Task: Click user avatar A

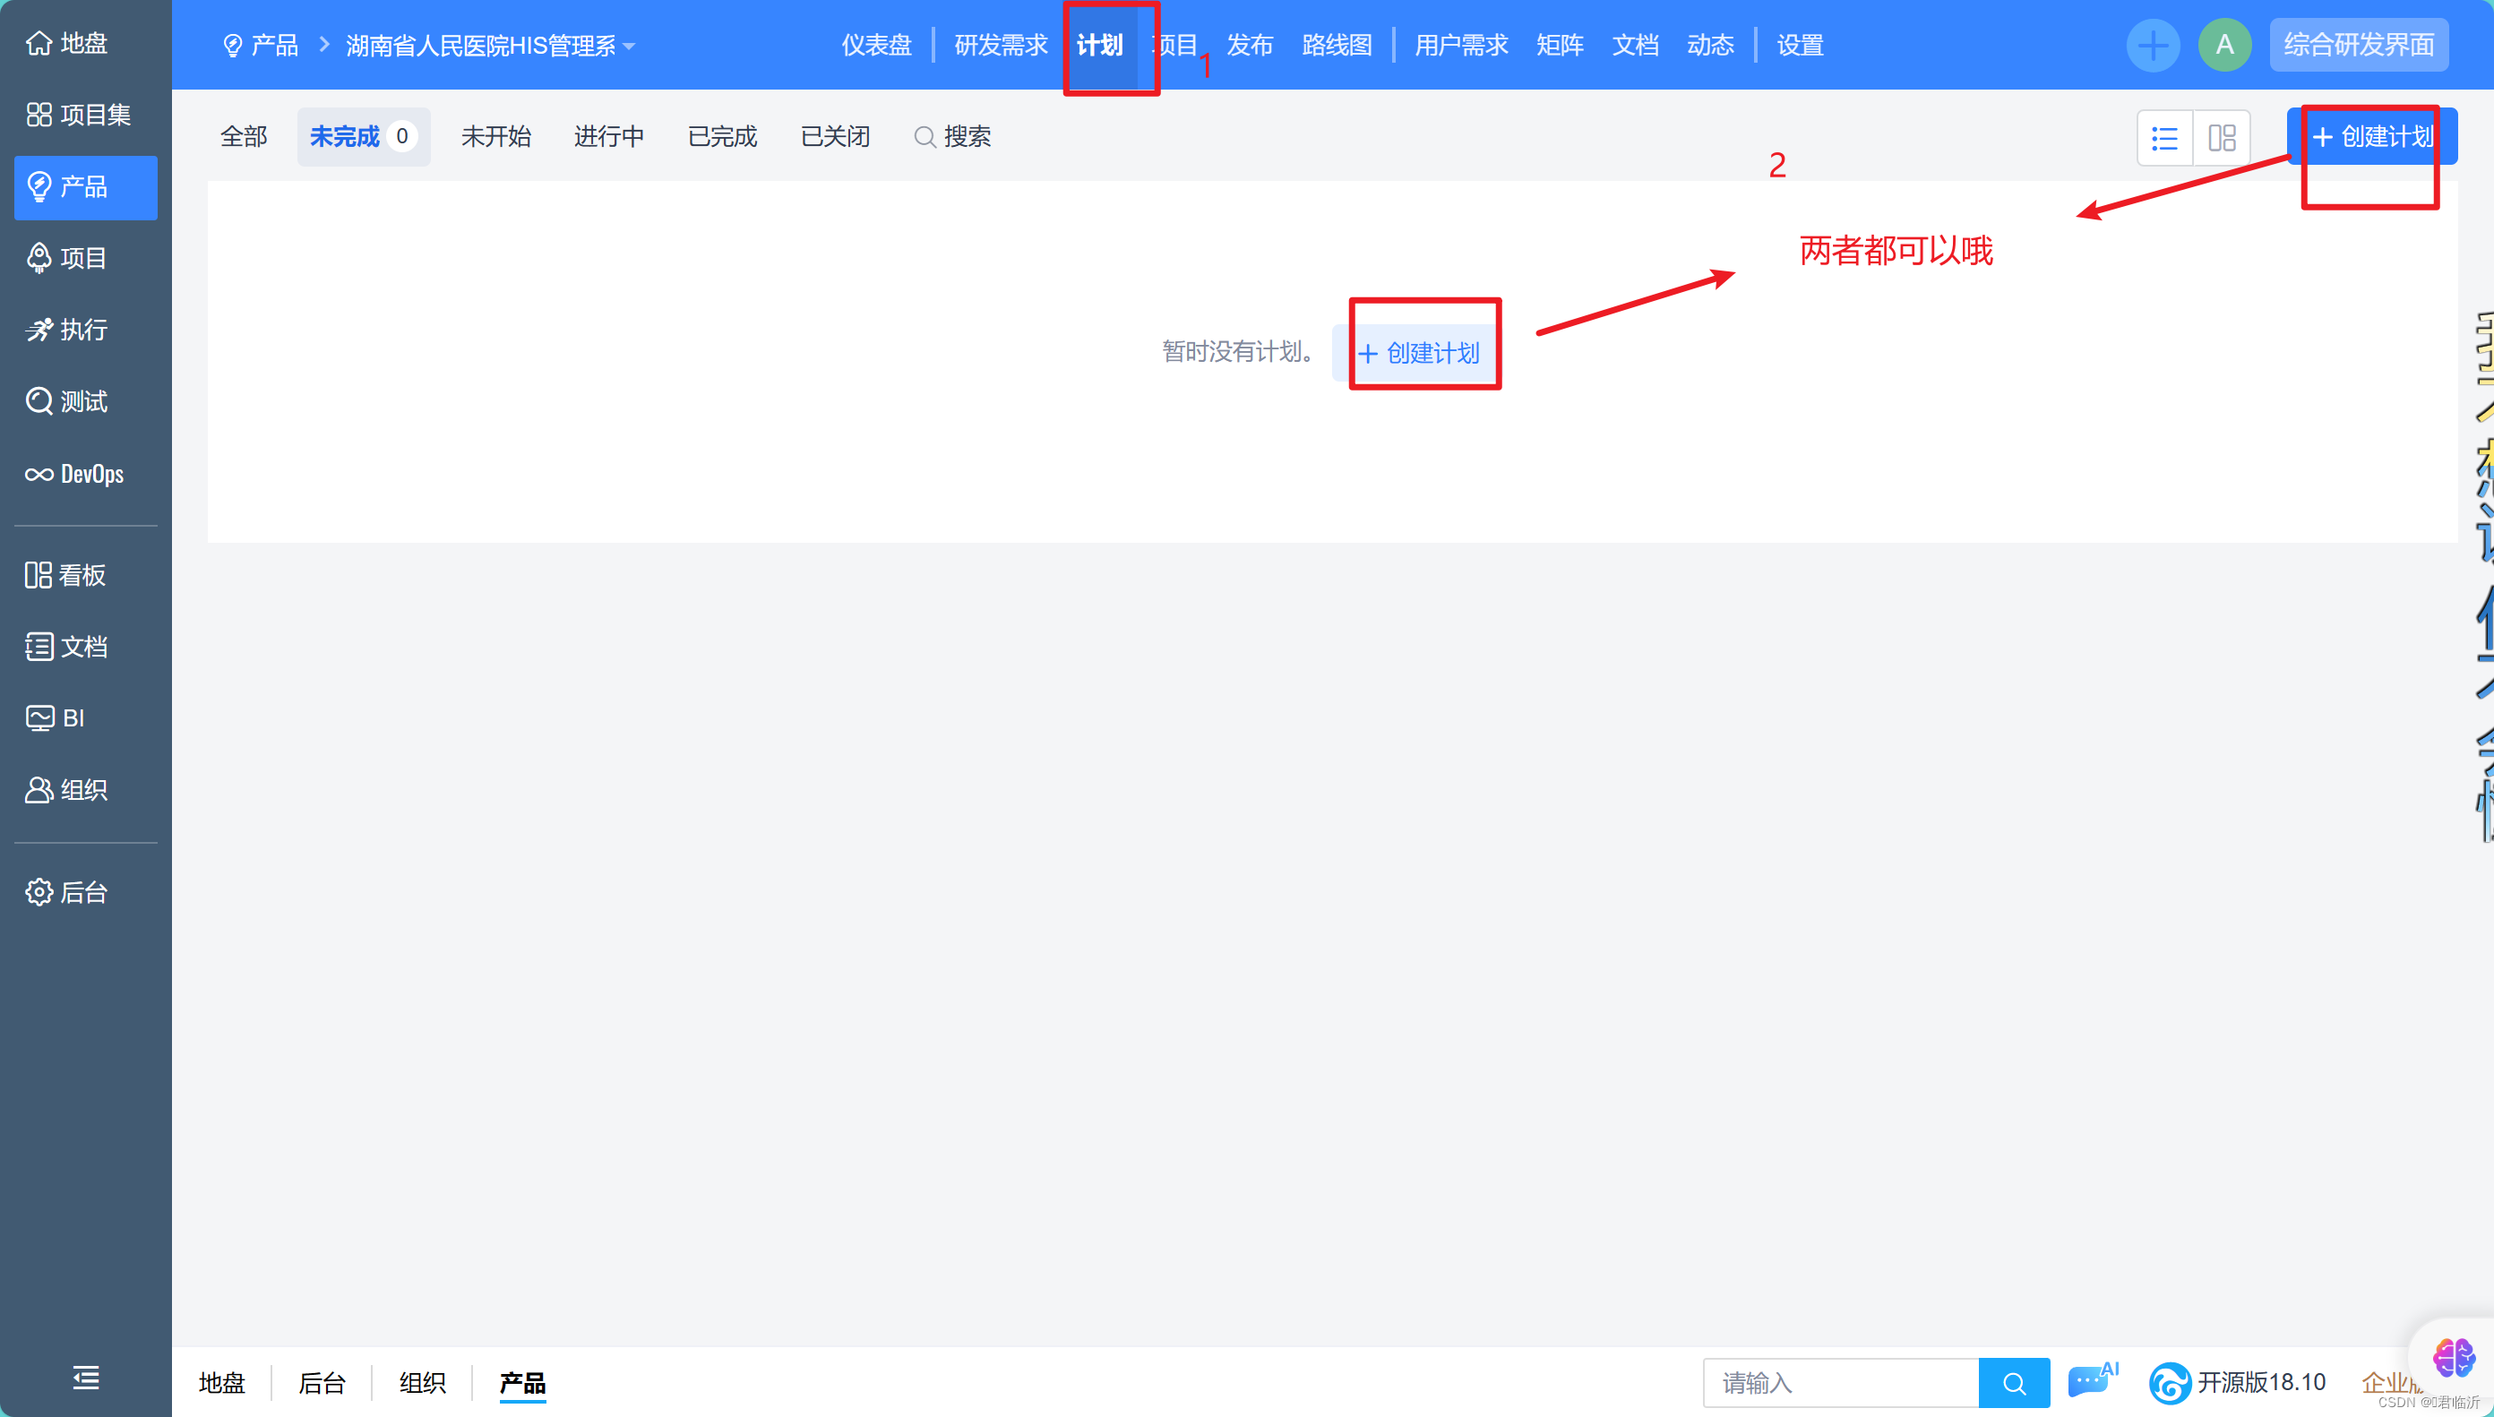Action: [2224, 45]
